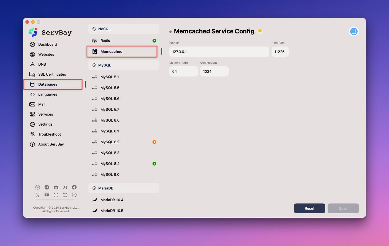
Task: Click the info circle icon in footer
Action: point(56,195)
